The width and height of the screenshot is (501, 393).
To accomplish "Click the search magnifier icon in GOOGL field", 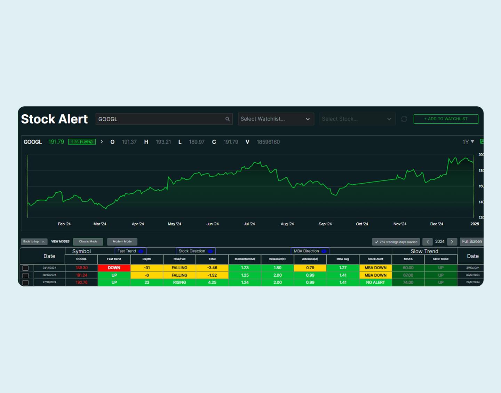I will click(227, 119).
